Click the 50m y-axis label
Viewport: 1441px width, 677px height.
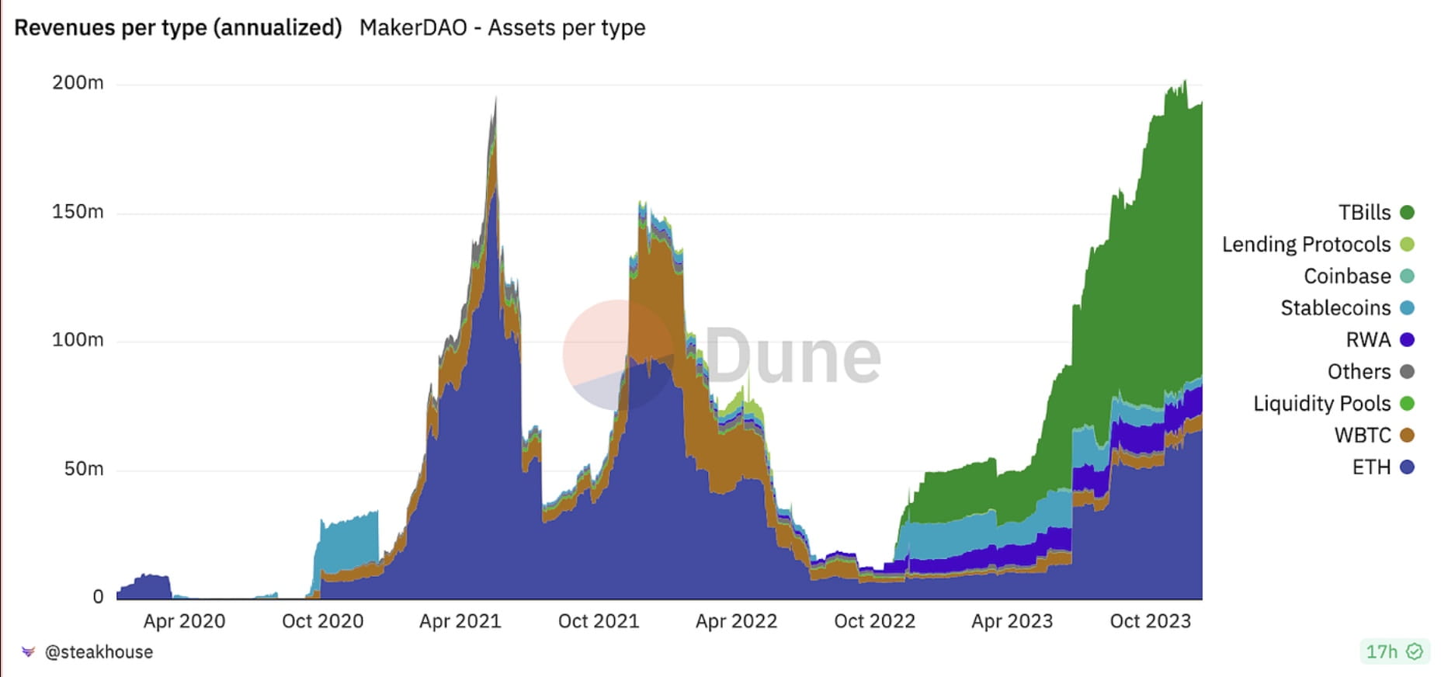click(x=83, y=468)
